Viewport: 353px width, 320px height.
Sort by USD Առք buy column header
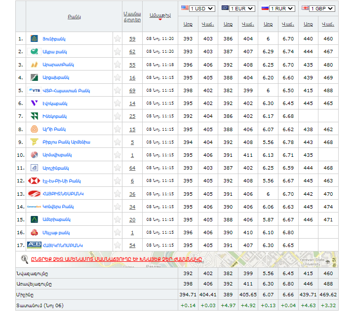[x=188, y=24]
